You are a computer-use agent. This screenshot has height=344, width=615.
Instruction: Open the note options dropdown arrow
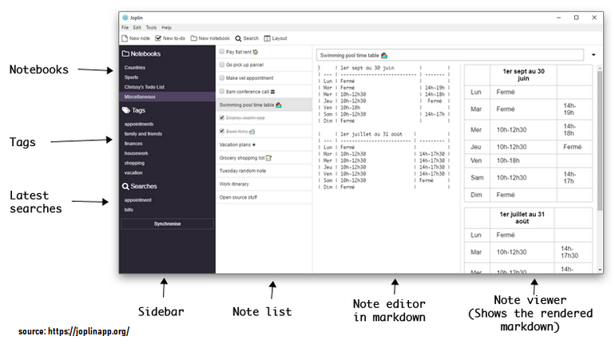click(x=593, y=55)
